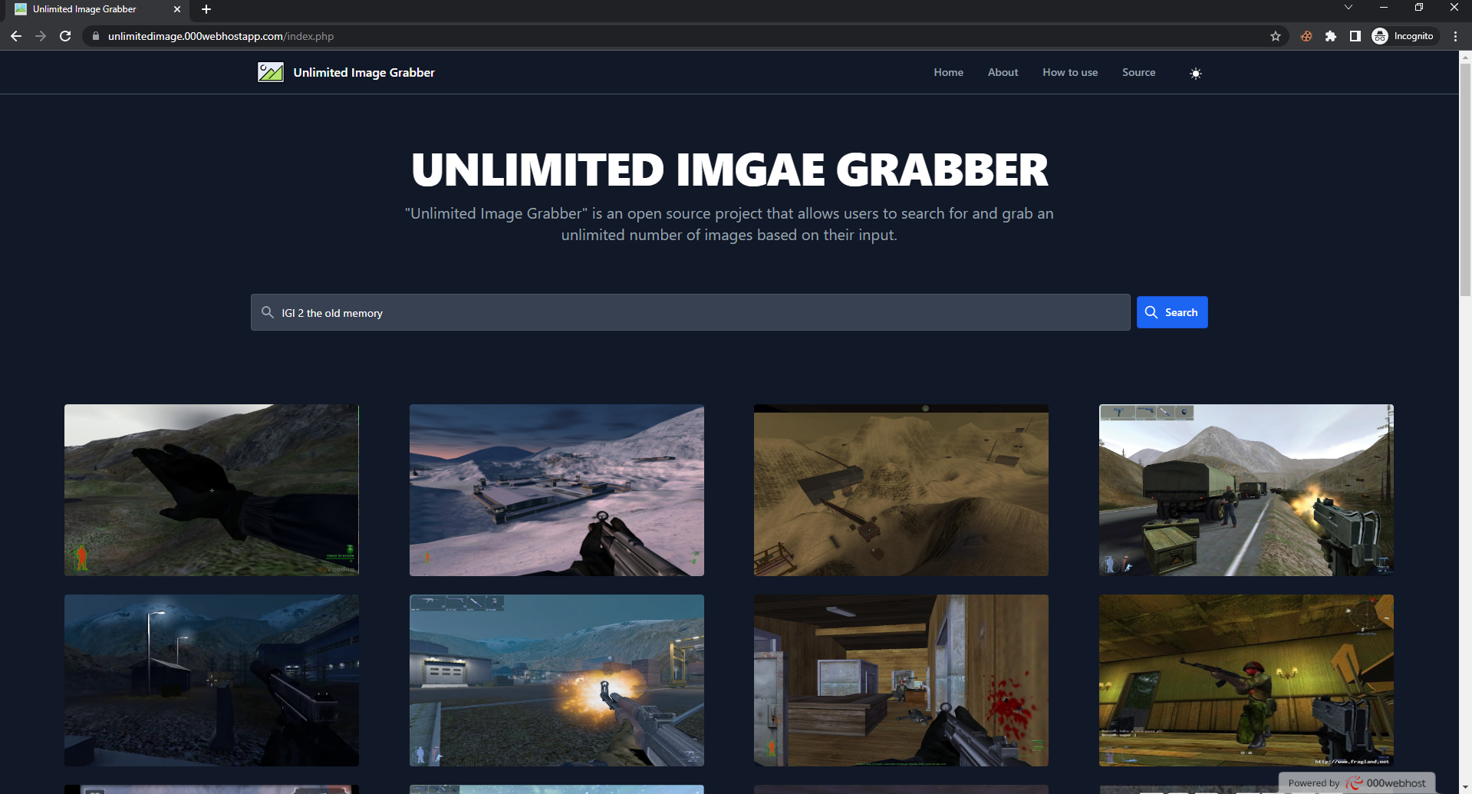Open the night street lamp pistol thumbnail

coord(211,680)
